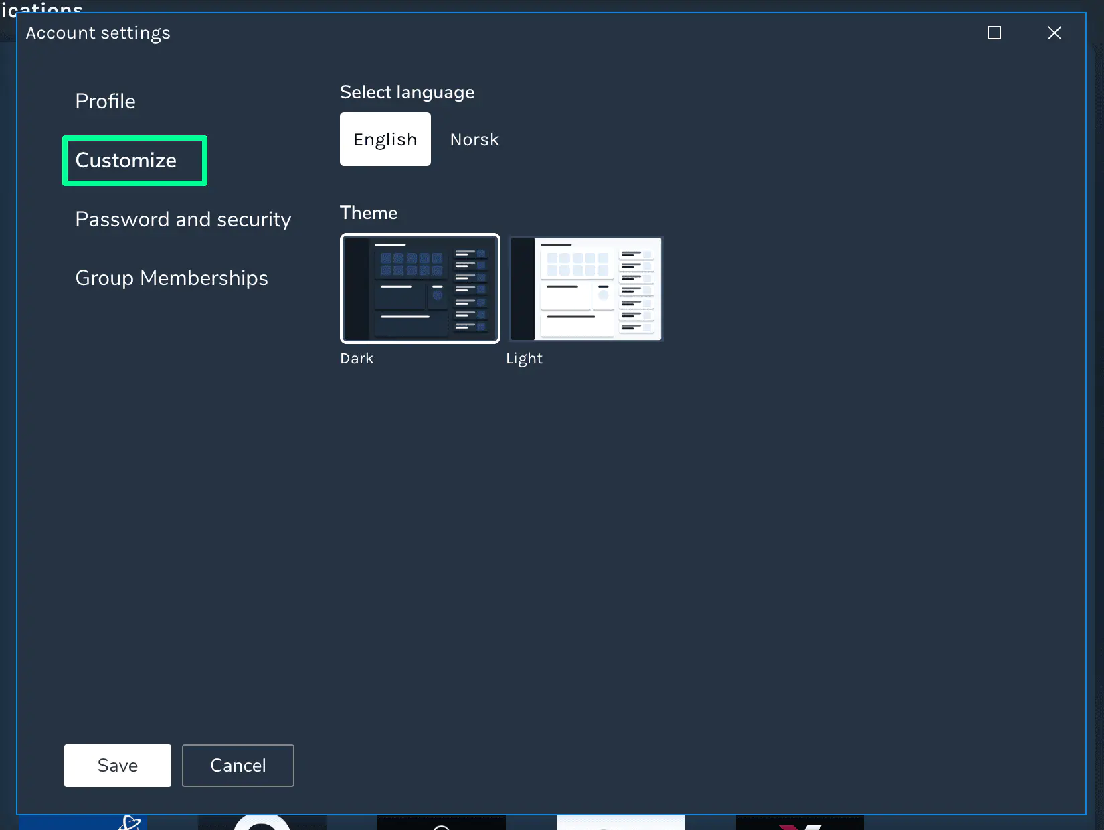Save the account settings
The width and height of the screenshot is (1104, 830).
click(118, 766)
